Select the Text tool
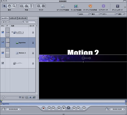127x115 pixels. pyautogui.click(x=31, y=6)
